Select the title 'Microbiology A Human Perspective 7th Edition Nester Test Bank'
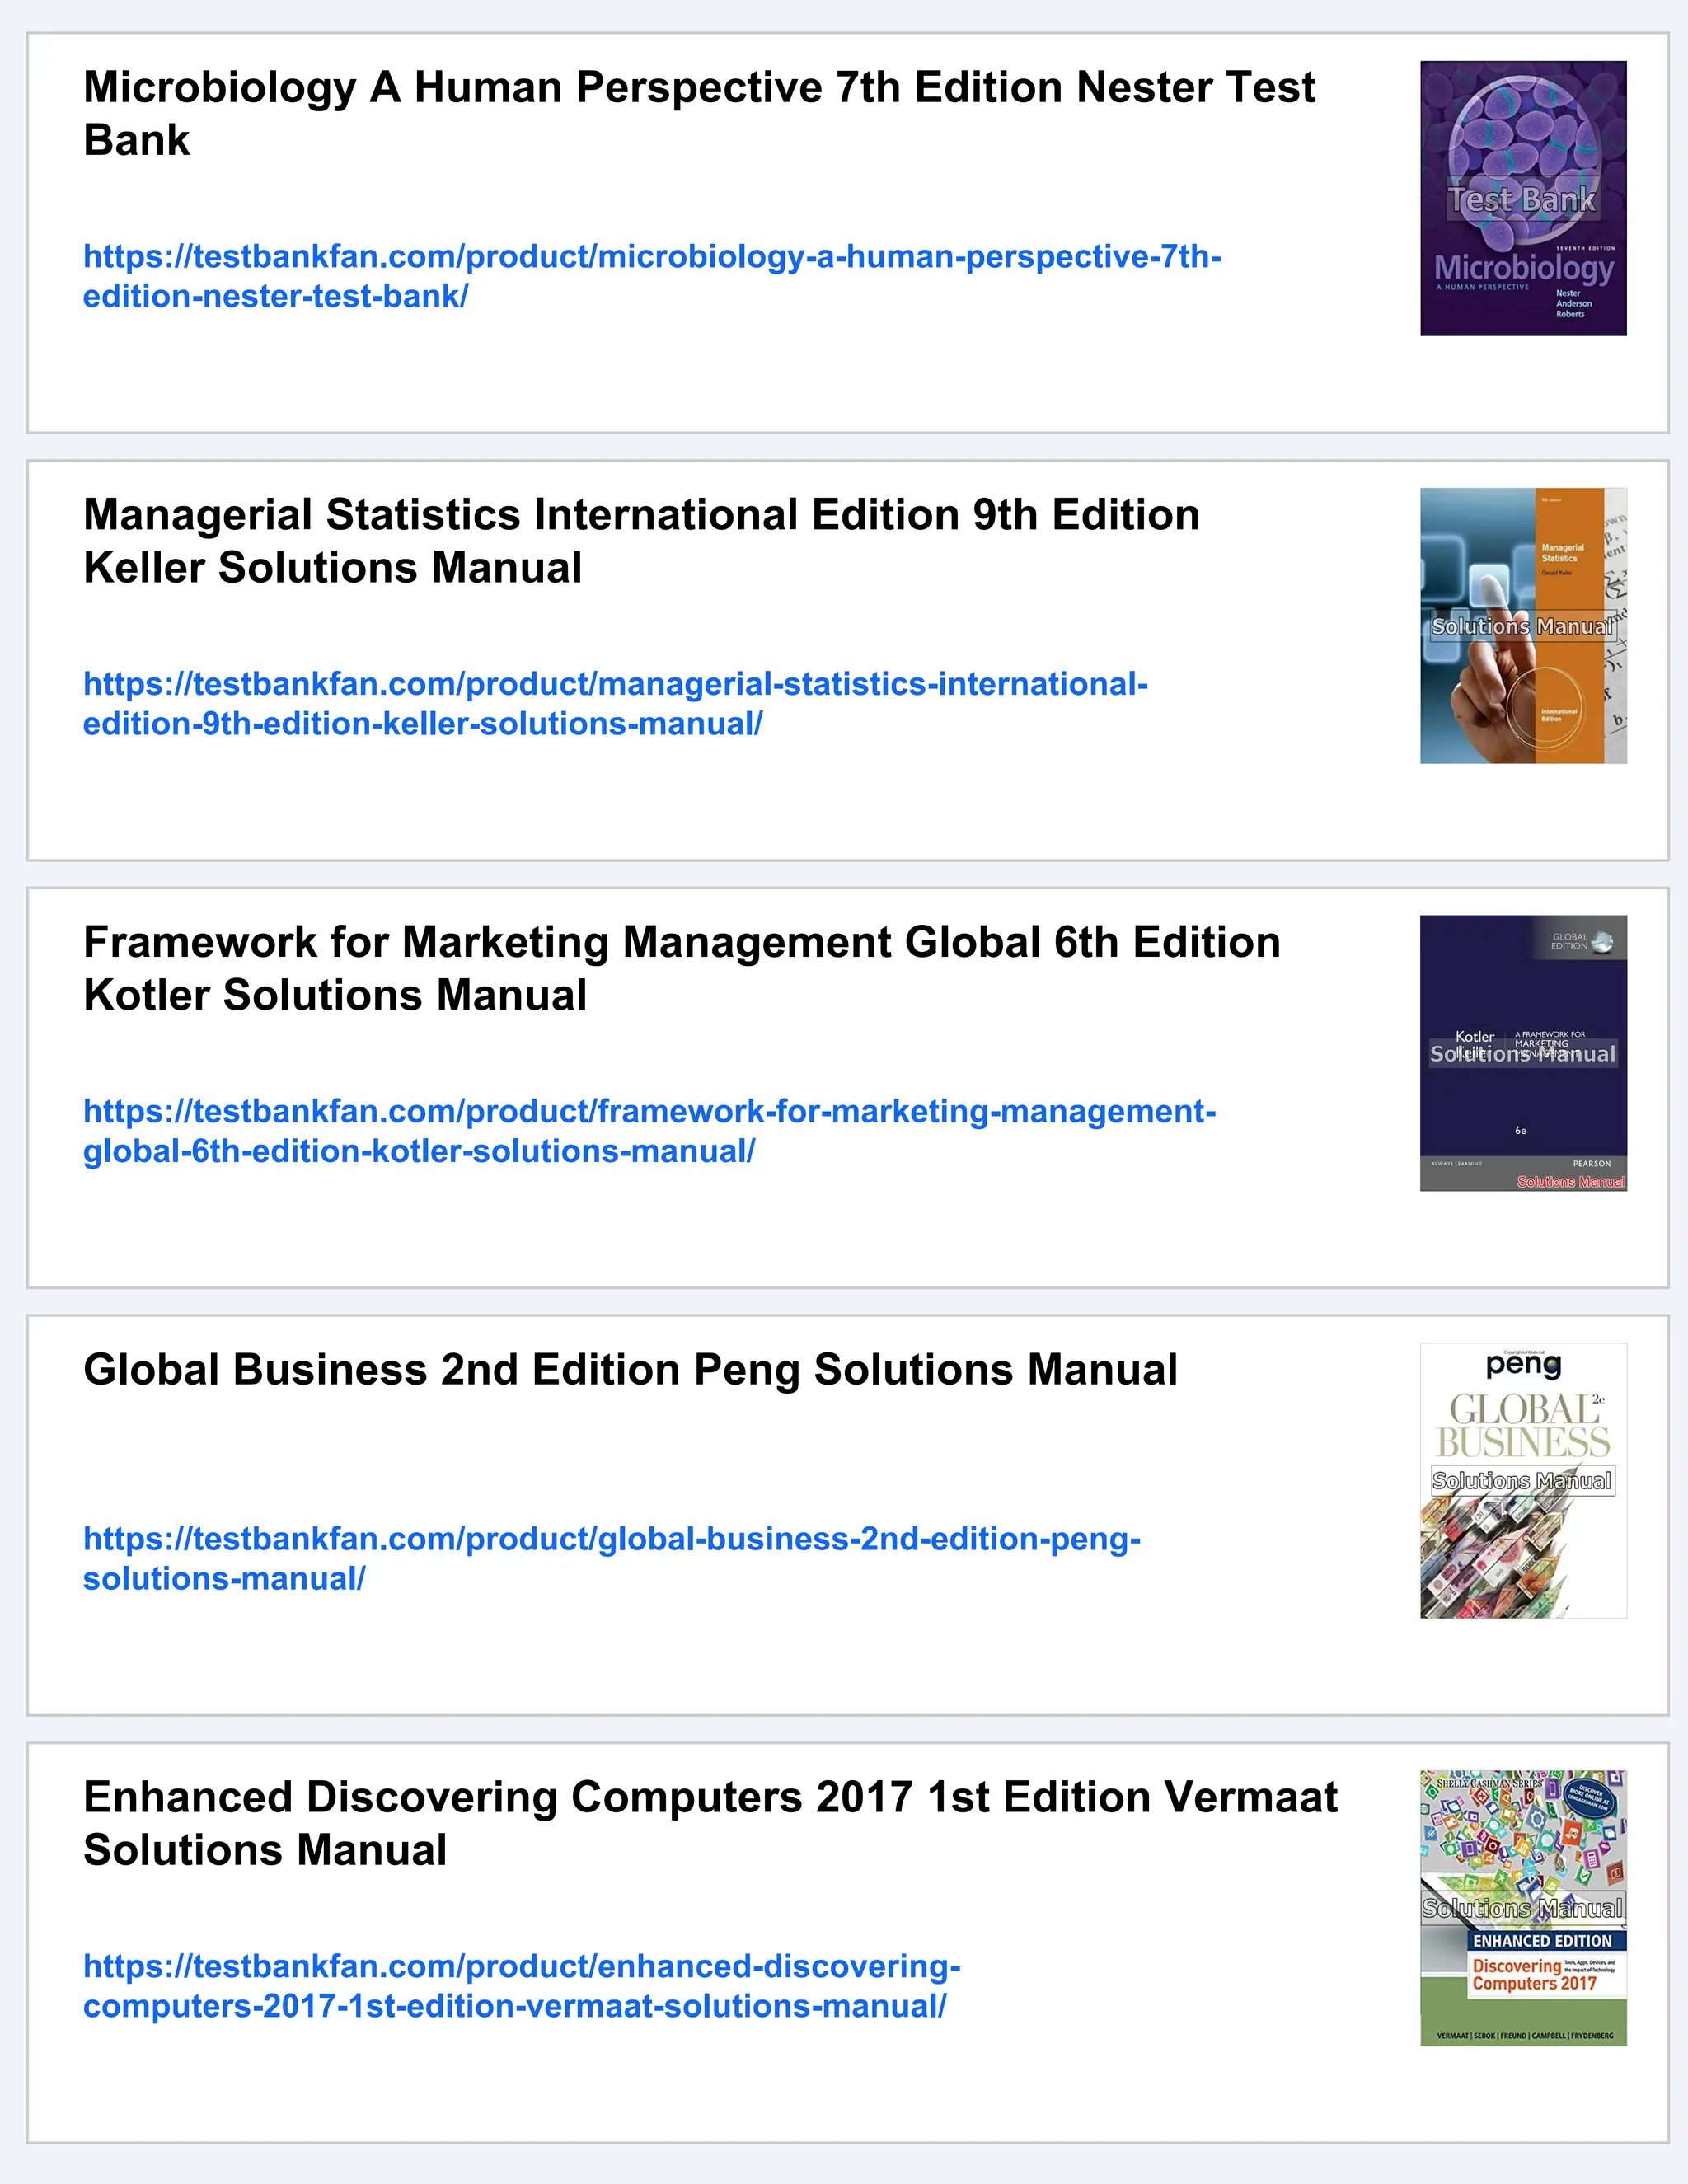 click(x=699, y=113)
